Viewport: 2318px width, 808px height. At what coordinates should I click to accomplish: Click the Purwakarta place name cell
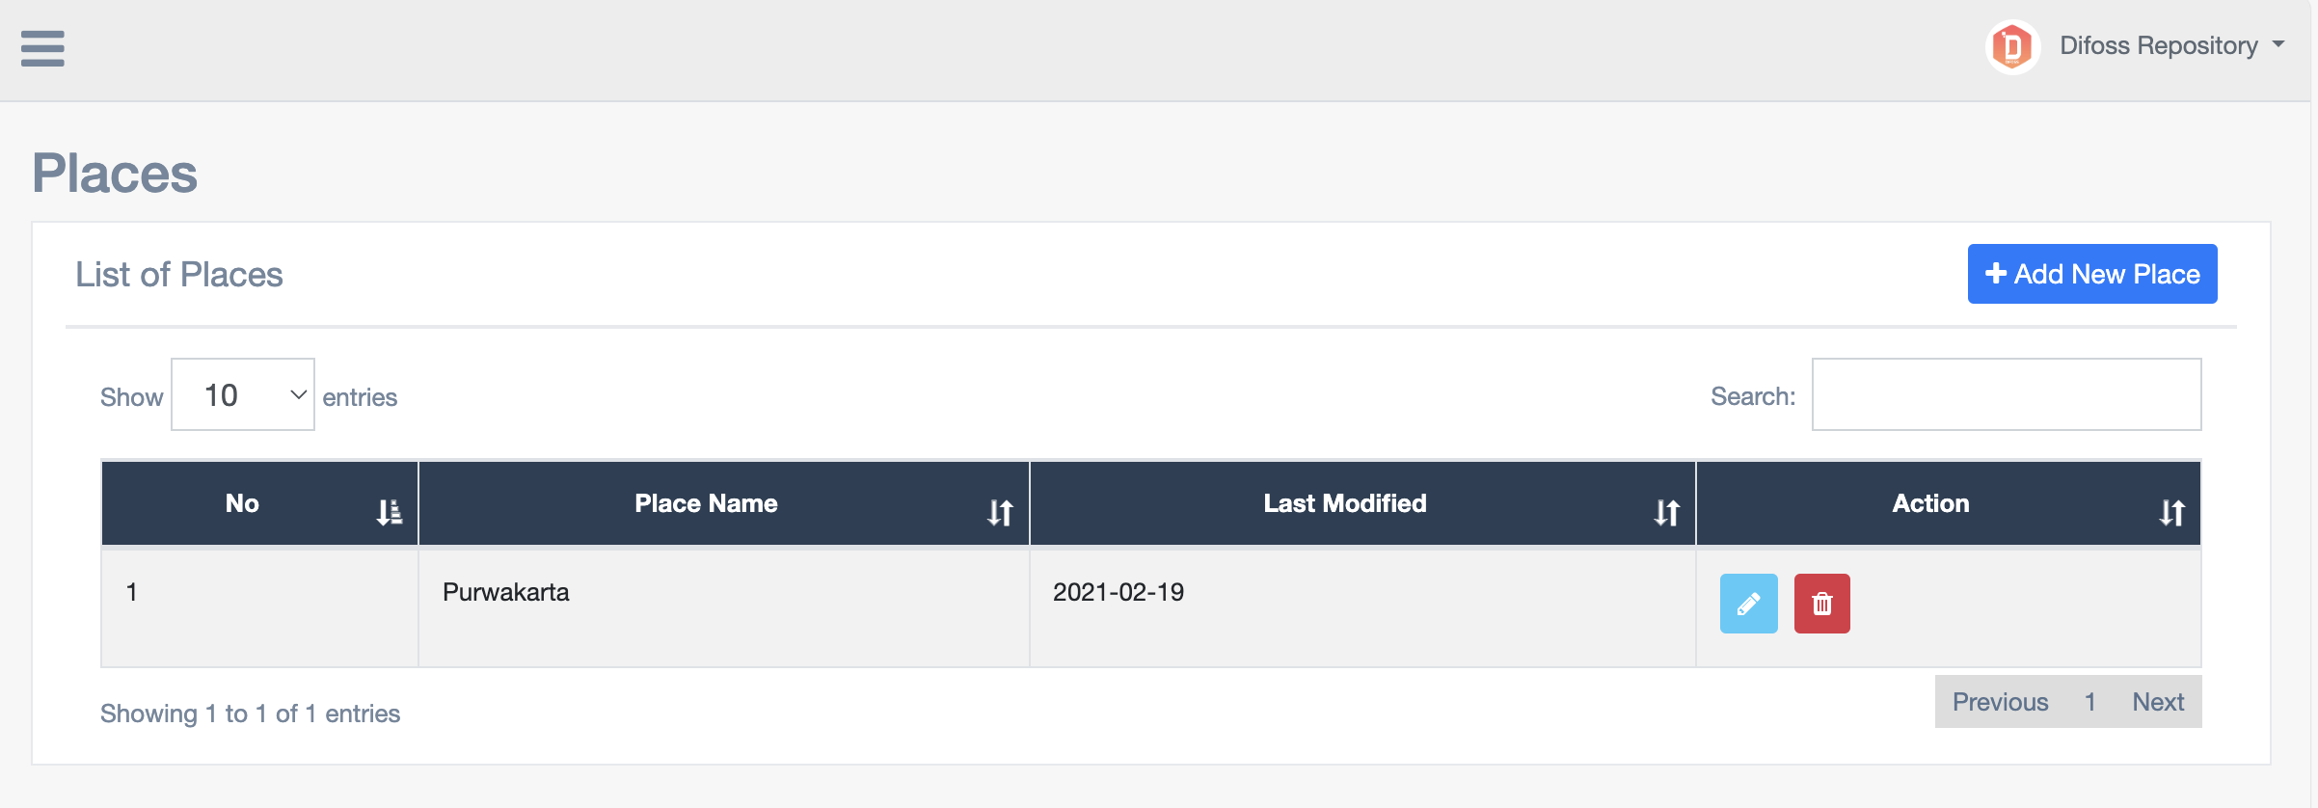[x=506, y=592]
